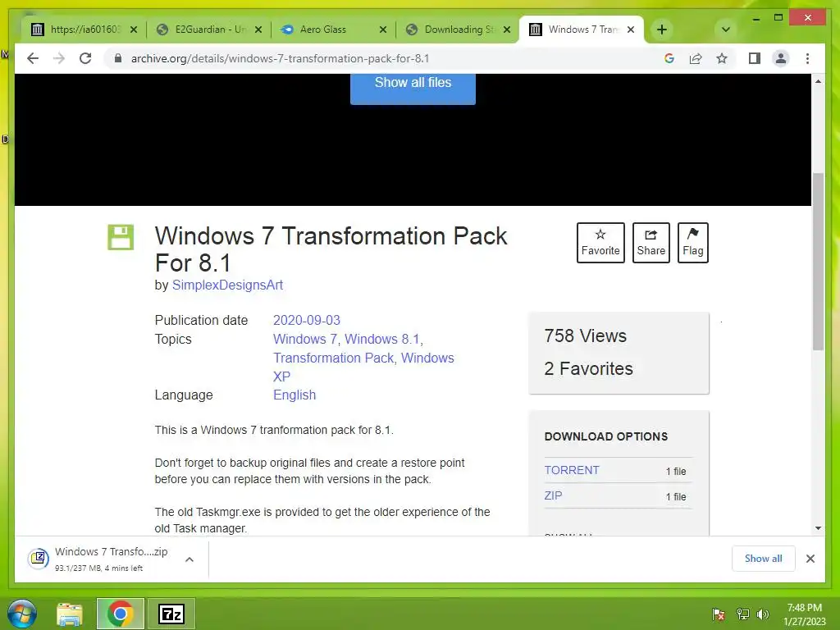Click the 2 Favorites text
The image size is (840, 630).
tap(588, 368)
